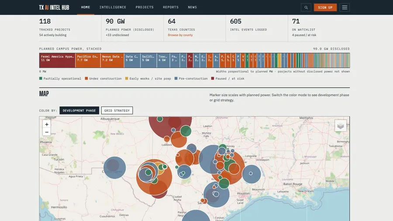This screenshot has height=221, width=393.
Task: Follow the Browse by county link
Action: tap(180, 35)
